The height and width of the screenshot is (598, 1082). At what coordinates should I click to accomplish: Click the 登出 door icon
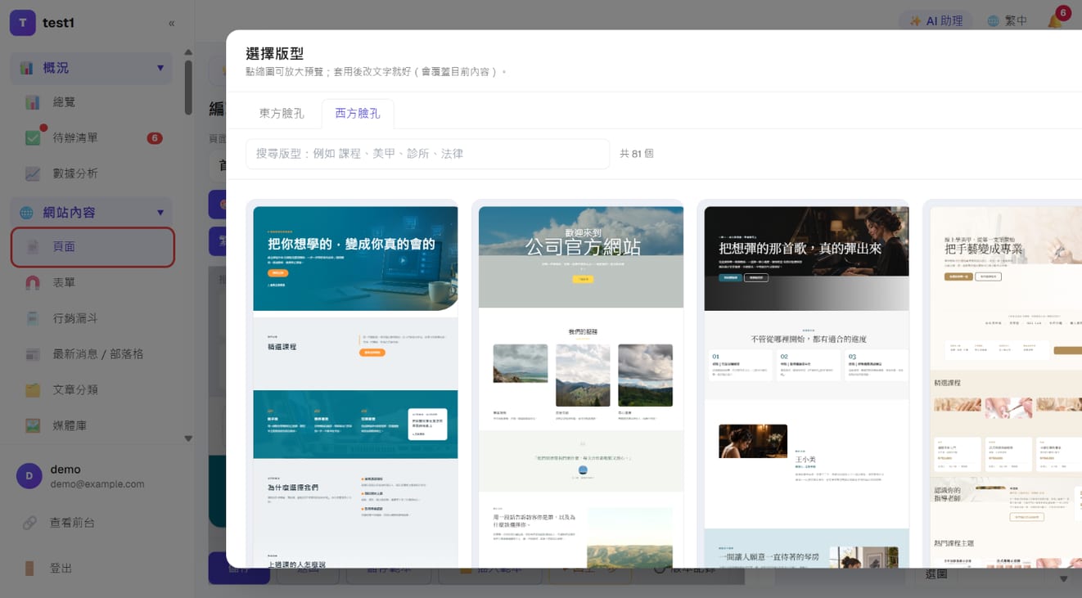(29, 568)
